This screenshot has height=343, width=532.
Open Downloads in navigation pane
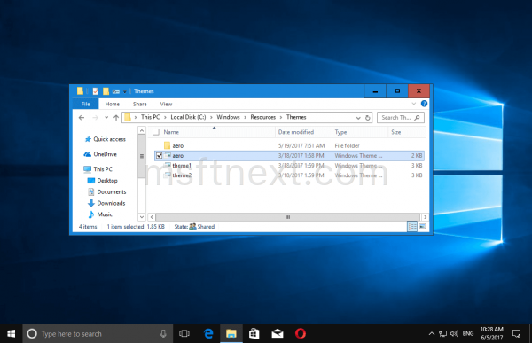106,203
